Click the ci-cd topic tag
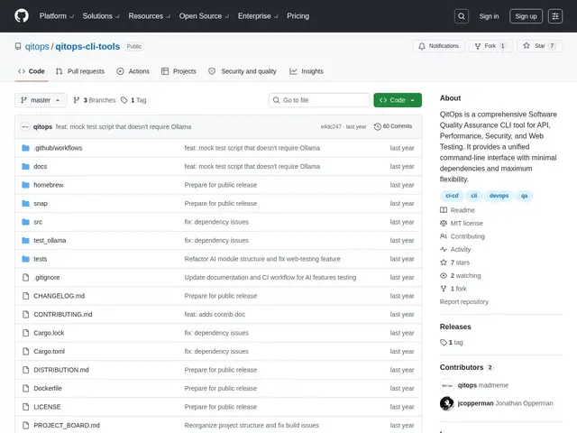 tap(452, 196)
